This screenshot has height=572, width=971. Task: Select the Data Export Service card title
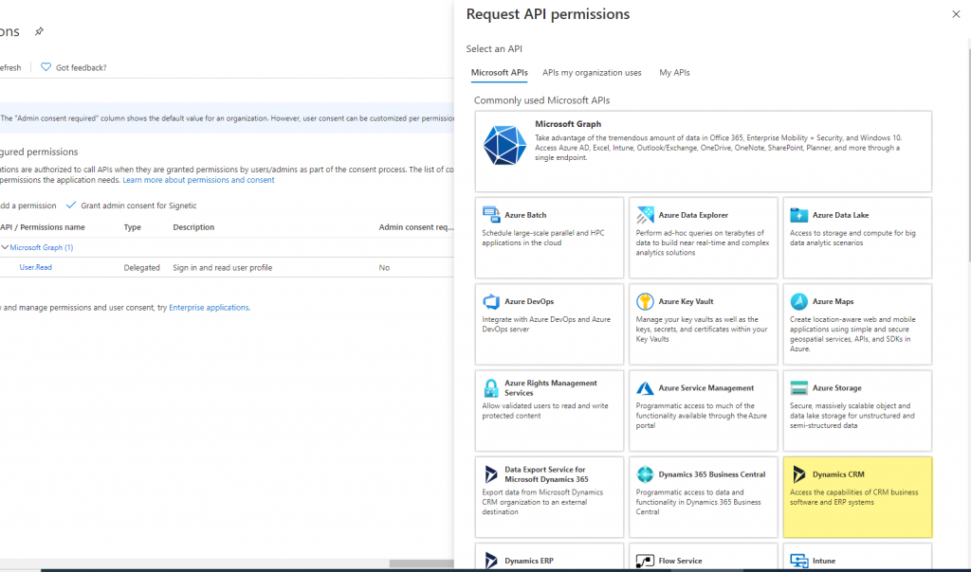pyautogui.click(x=546, y=474)
